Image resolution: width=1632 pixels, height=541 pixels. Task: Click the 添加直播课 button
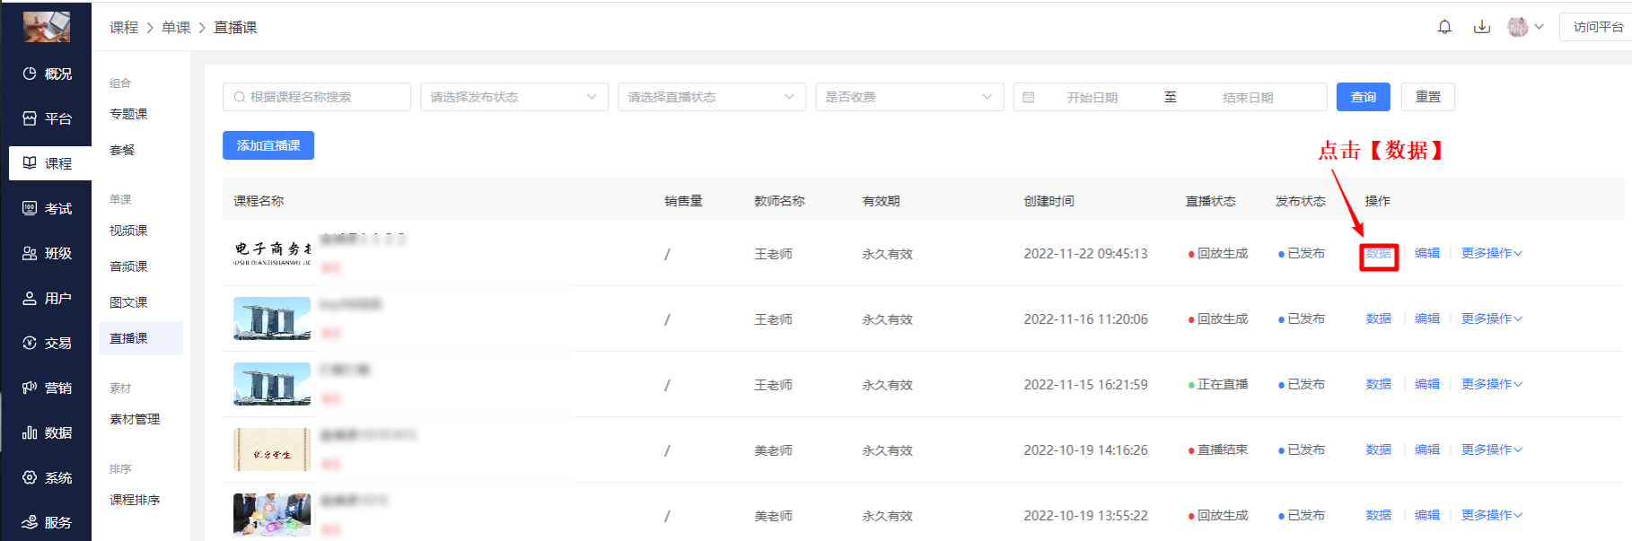pyautogui.click(x=268, y=145)
